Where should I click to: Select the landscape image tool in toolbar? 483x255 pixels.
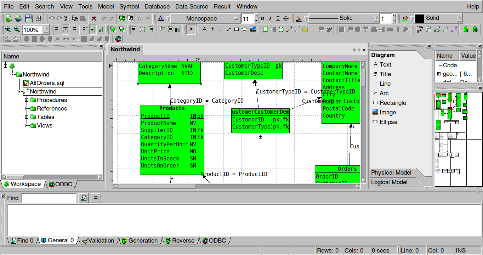(253, 29)
